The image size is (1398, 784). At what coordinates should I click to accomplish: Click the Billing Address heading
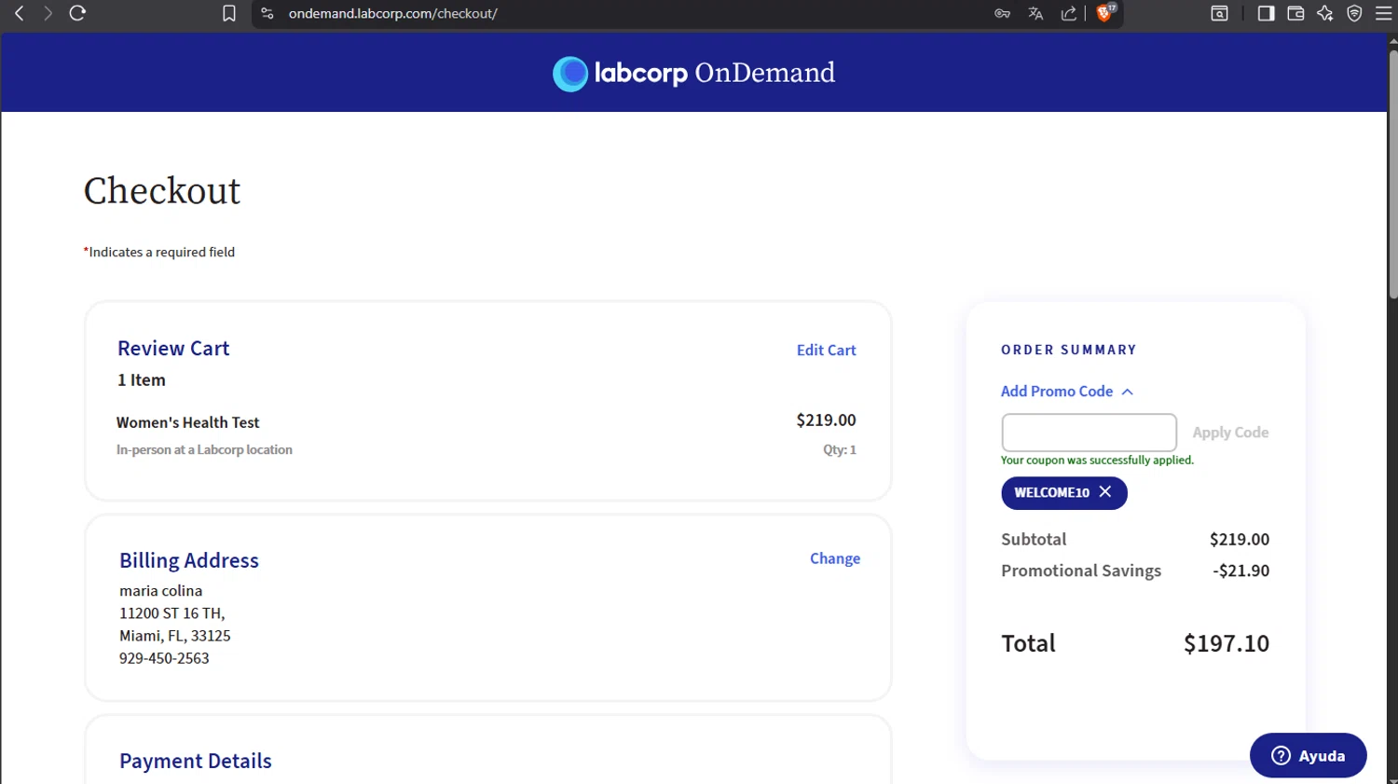click(189, 560)
